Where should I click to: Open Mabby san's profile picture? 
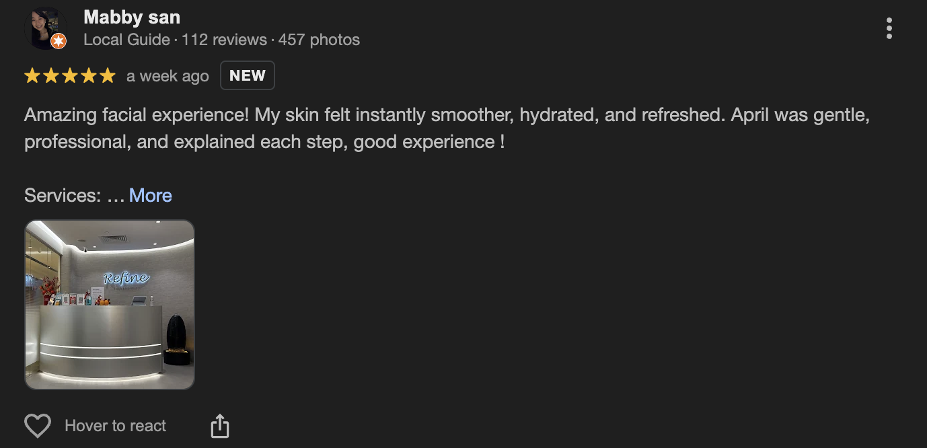pos(44,28)
